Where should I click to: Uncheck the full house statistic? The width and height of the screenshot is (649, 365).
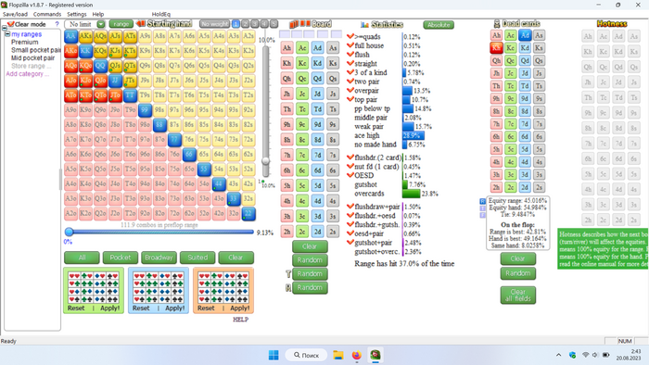[x=350, y=45]
